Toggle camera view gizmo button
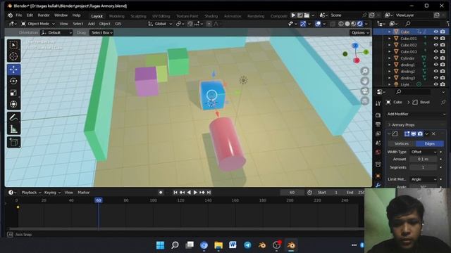451x253 pixels. coord(364,91)
